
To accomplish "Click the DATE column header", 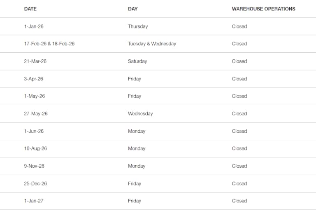I will pos(30,9).
